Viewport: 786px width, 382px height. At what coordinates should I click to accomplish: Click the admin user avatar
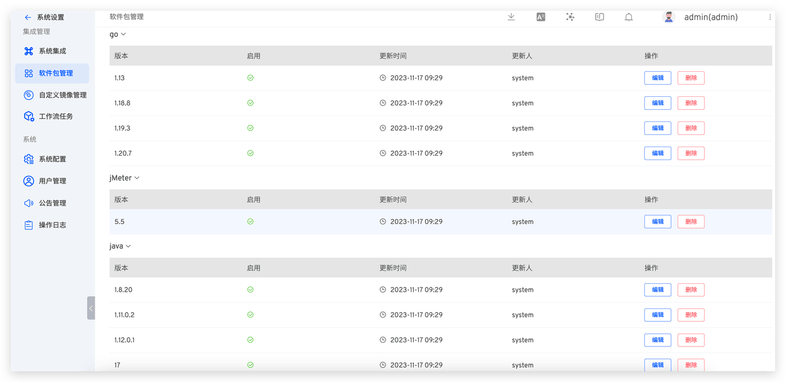click(669, 17)
